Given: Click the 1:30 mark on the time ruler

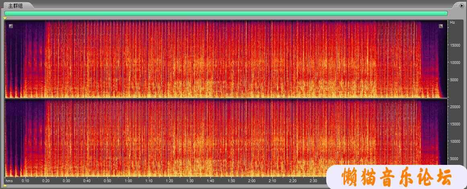Looking at the screenshot, I should [190, 181].
